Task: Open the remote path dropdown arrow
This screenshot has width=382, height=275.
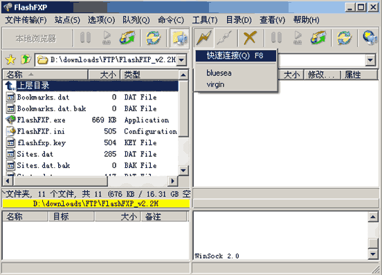Action: tap(370, 59)
